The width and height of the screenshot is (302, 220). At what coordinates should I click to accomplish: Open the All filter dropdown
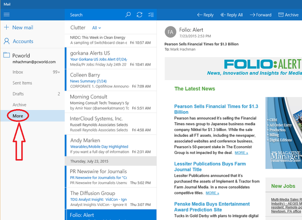pyautogui.click(x=96, y=28)
